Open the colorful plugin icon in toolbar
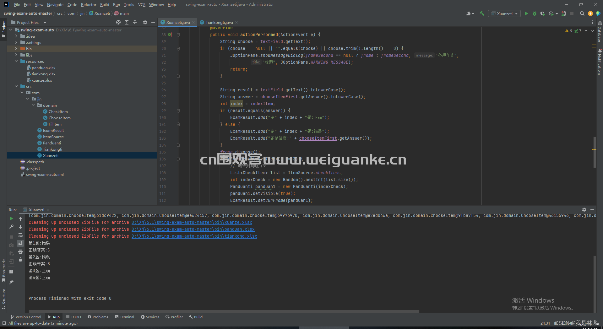The image size is (603, 329). (598, 13)
